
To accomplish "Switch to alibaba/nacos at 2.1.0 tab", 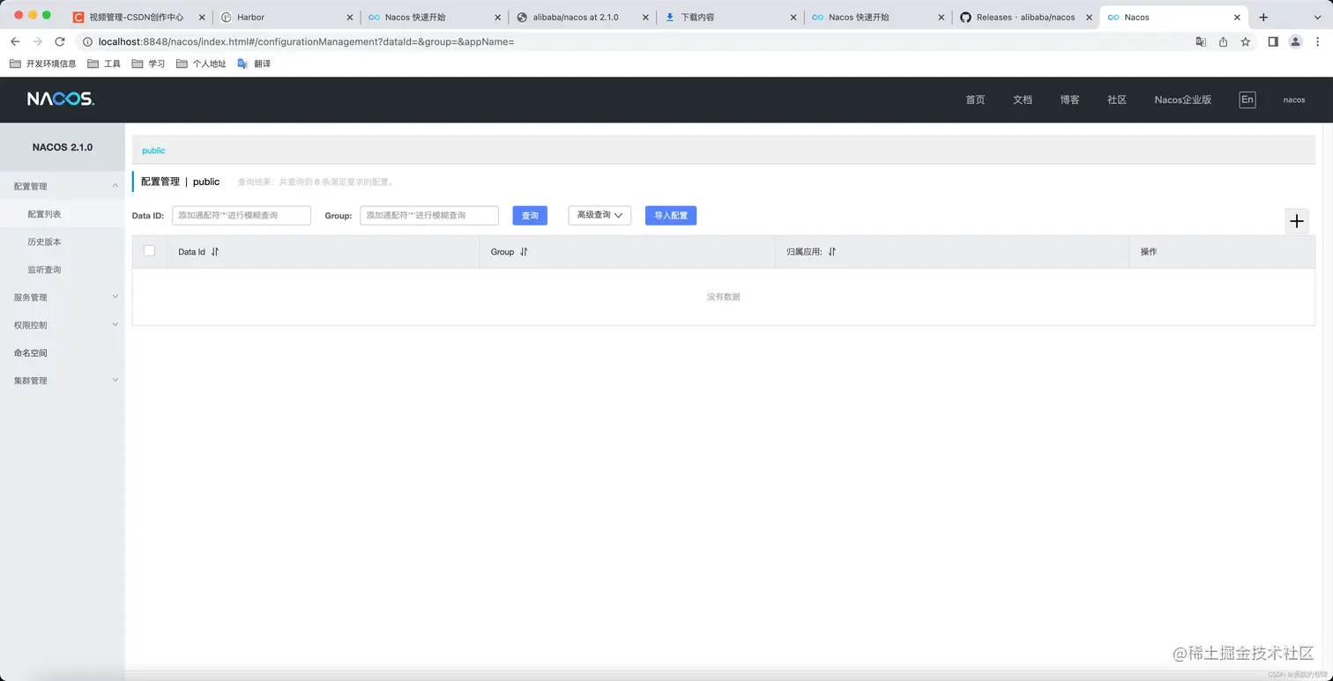I will [x=582, y=17].
